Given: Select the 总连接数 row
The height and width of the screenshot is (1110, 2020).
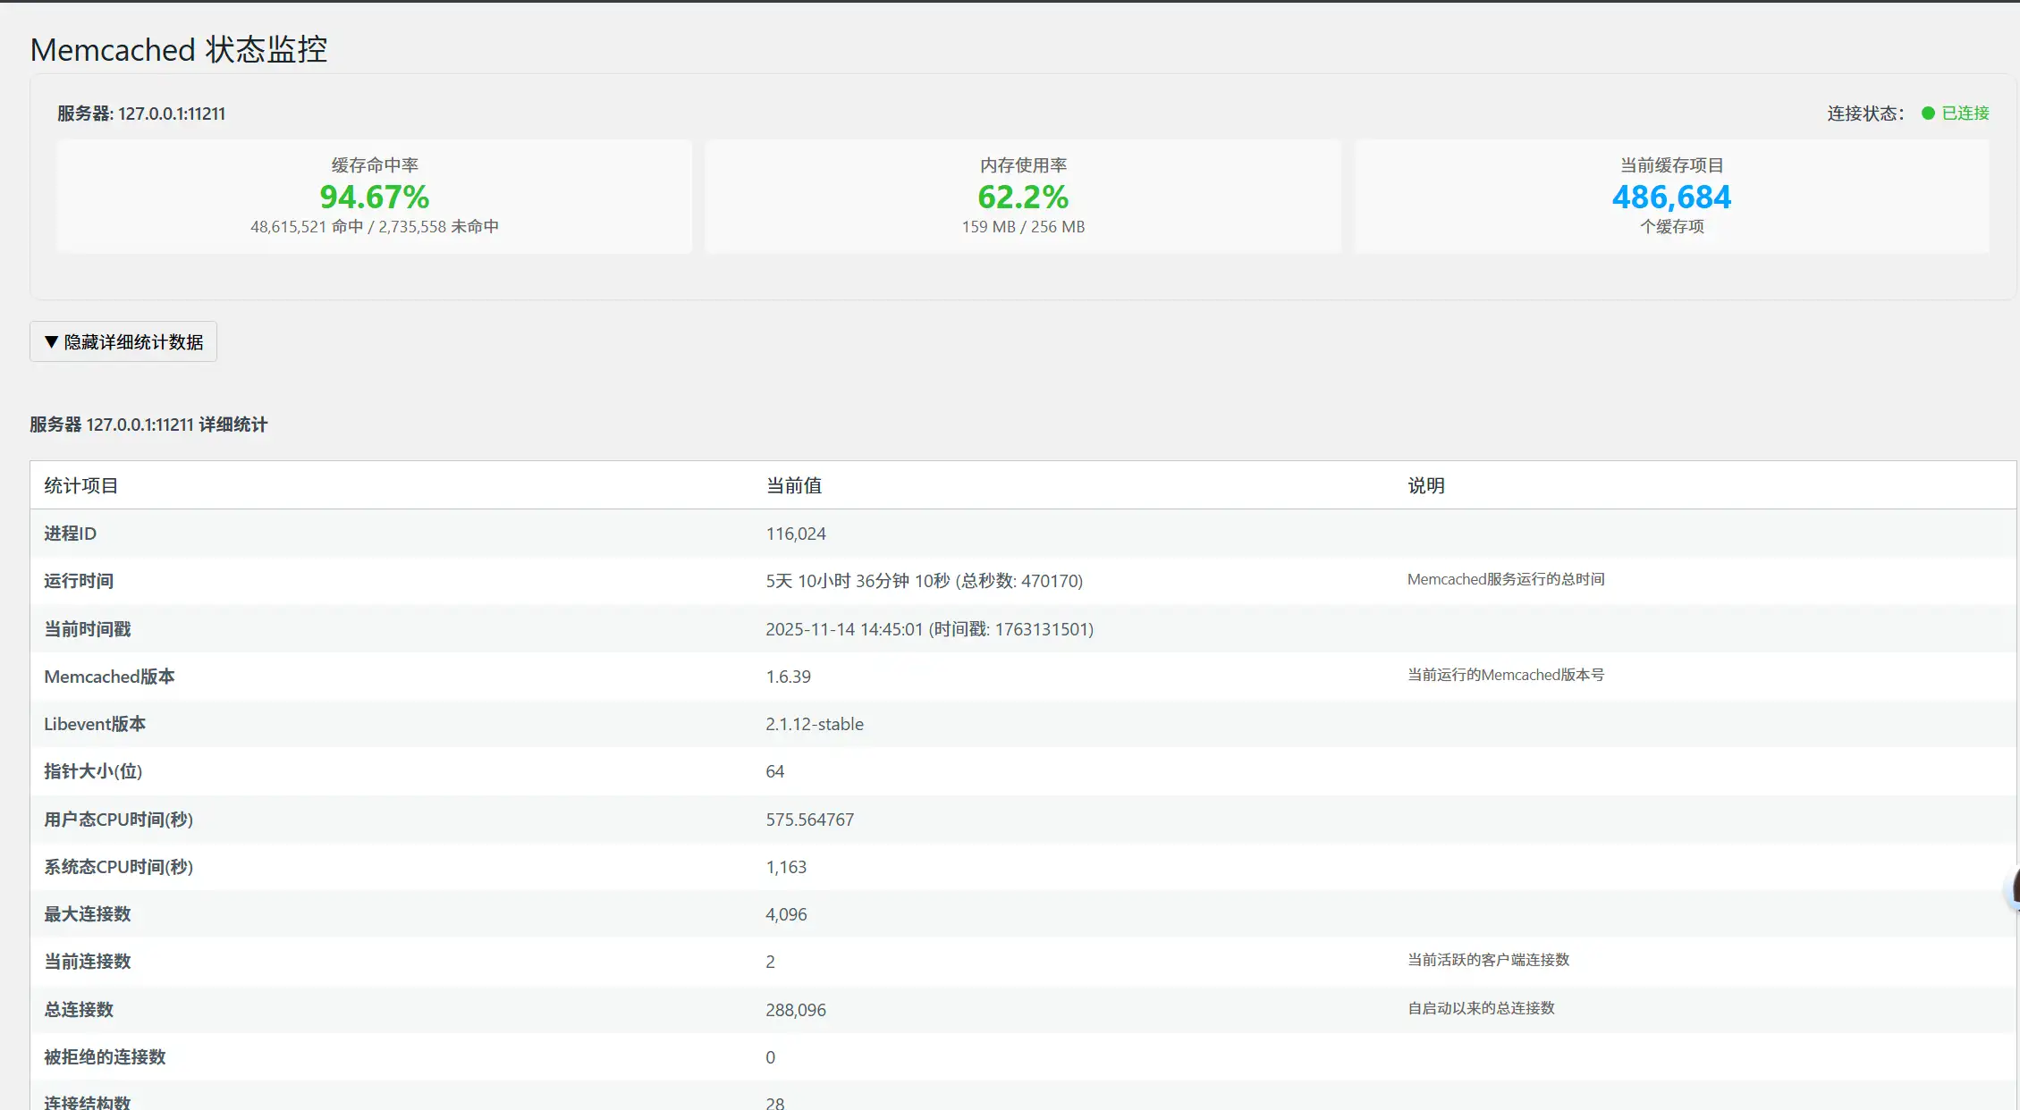Looking at the screenshot, I should [x=79, y=1009].
